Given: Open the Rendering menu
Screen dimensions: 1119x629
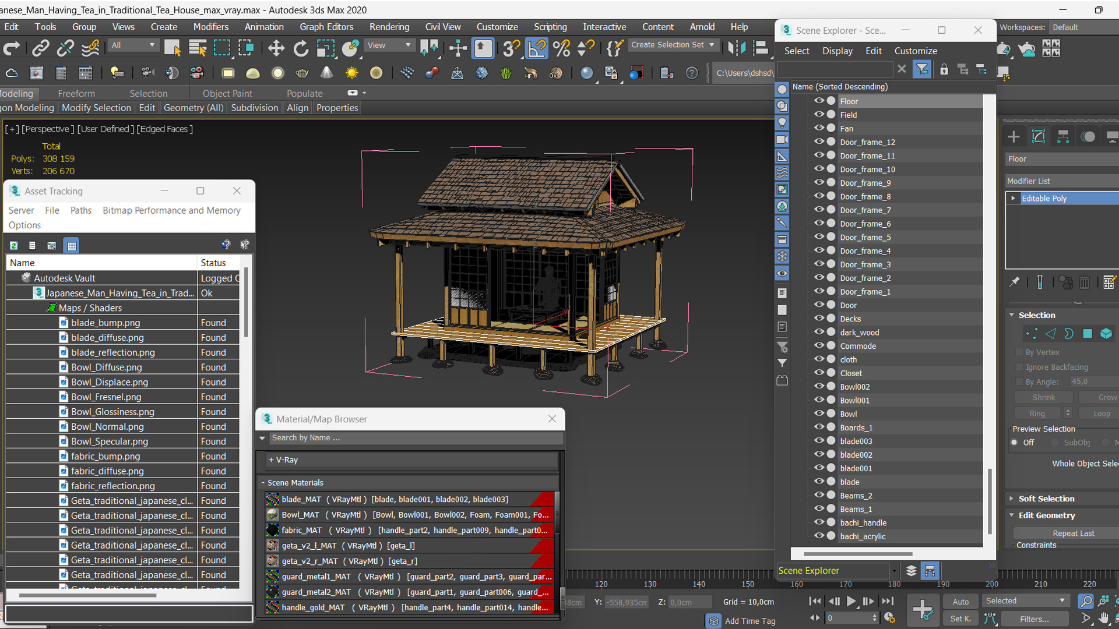Looking at the screenshot, I should click(389, 27).
